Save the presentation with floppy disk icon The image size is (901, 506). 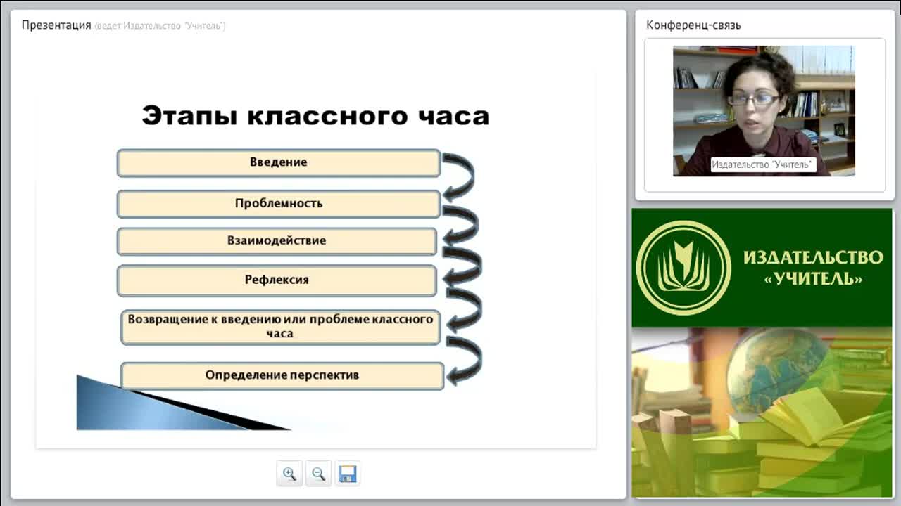[x=347, y=474]
